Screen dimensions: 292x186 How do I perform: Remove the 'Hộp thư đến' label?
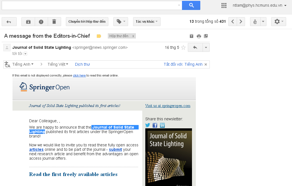coord(133,36)
